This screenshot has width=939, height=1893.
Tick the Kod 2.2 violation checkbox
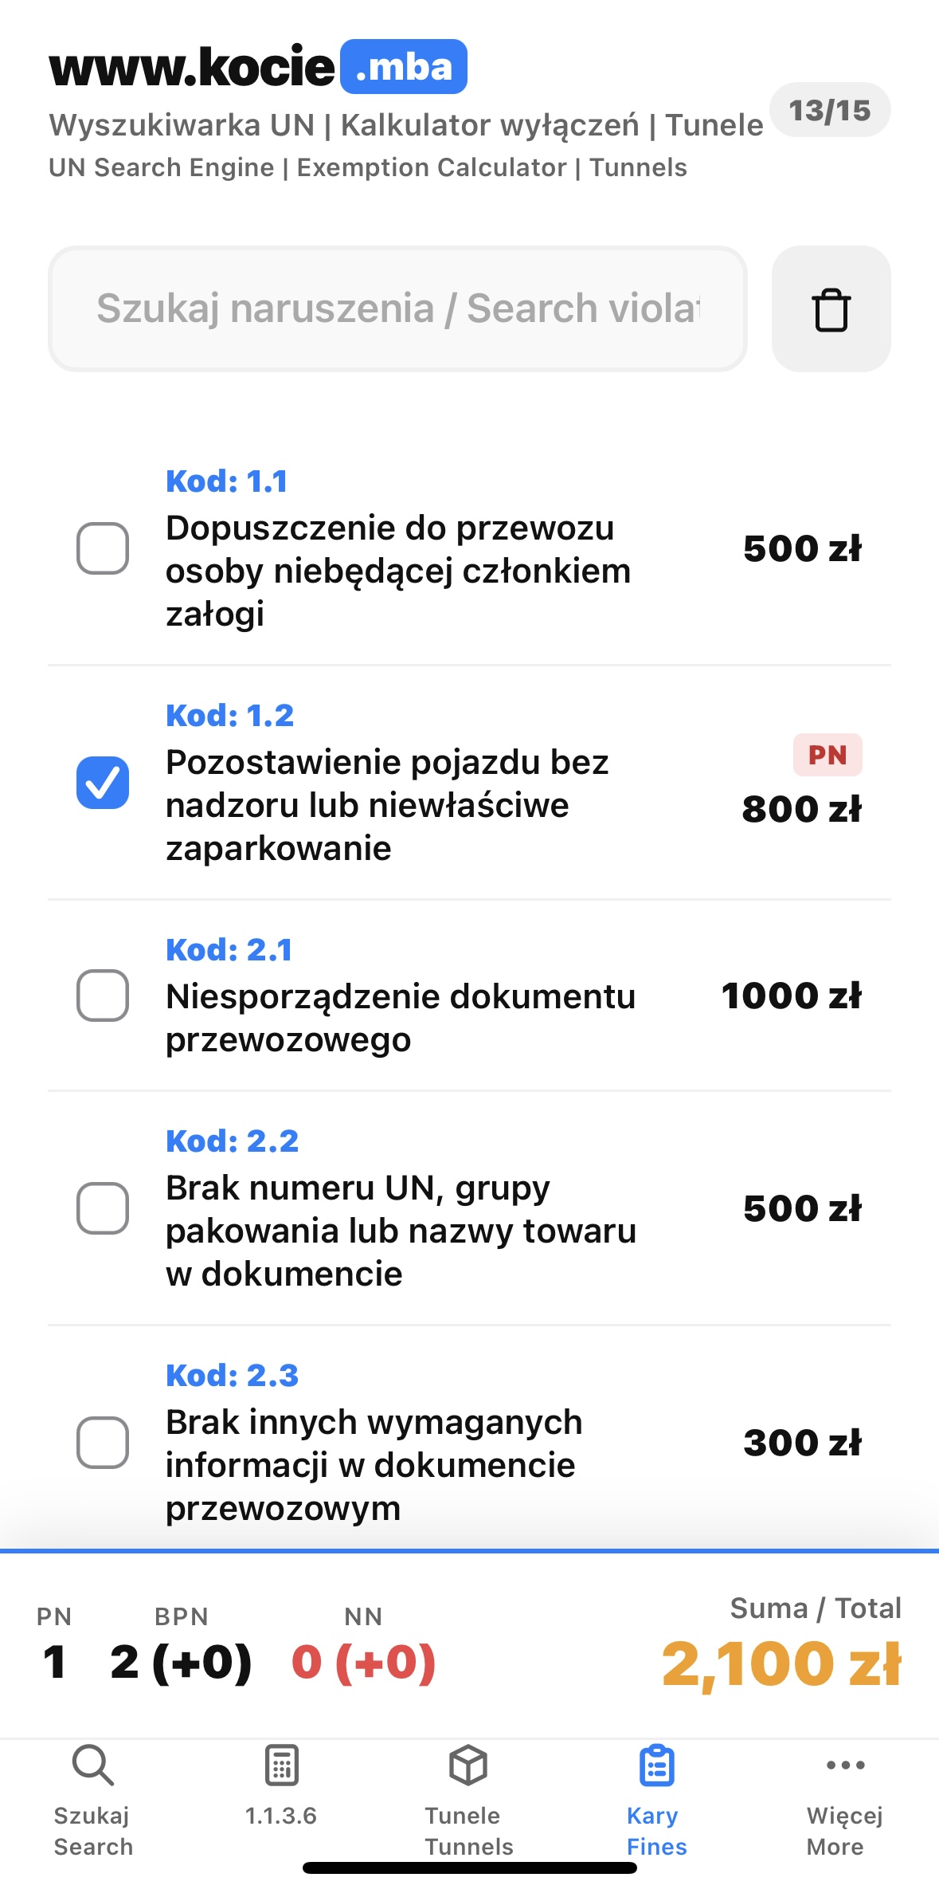pyautogui.click(x=103, y=1208)
